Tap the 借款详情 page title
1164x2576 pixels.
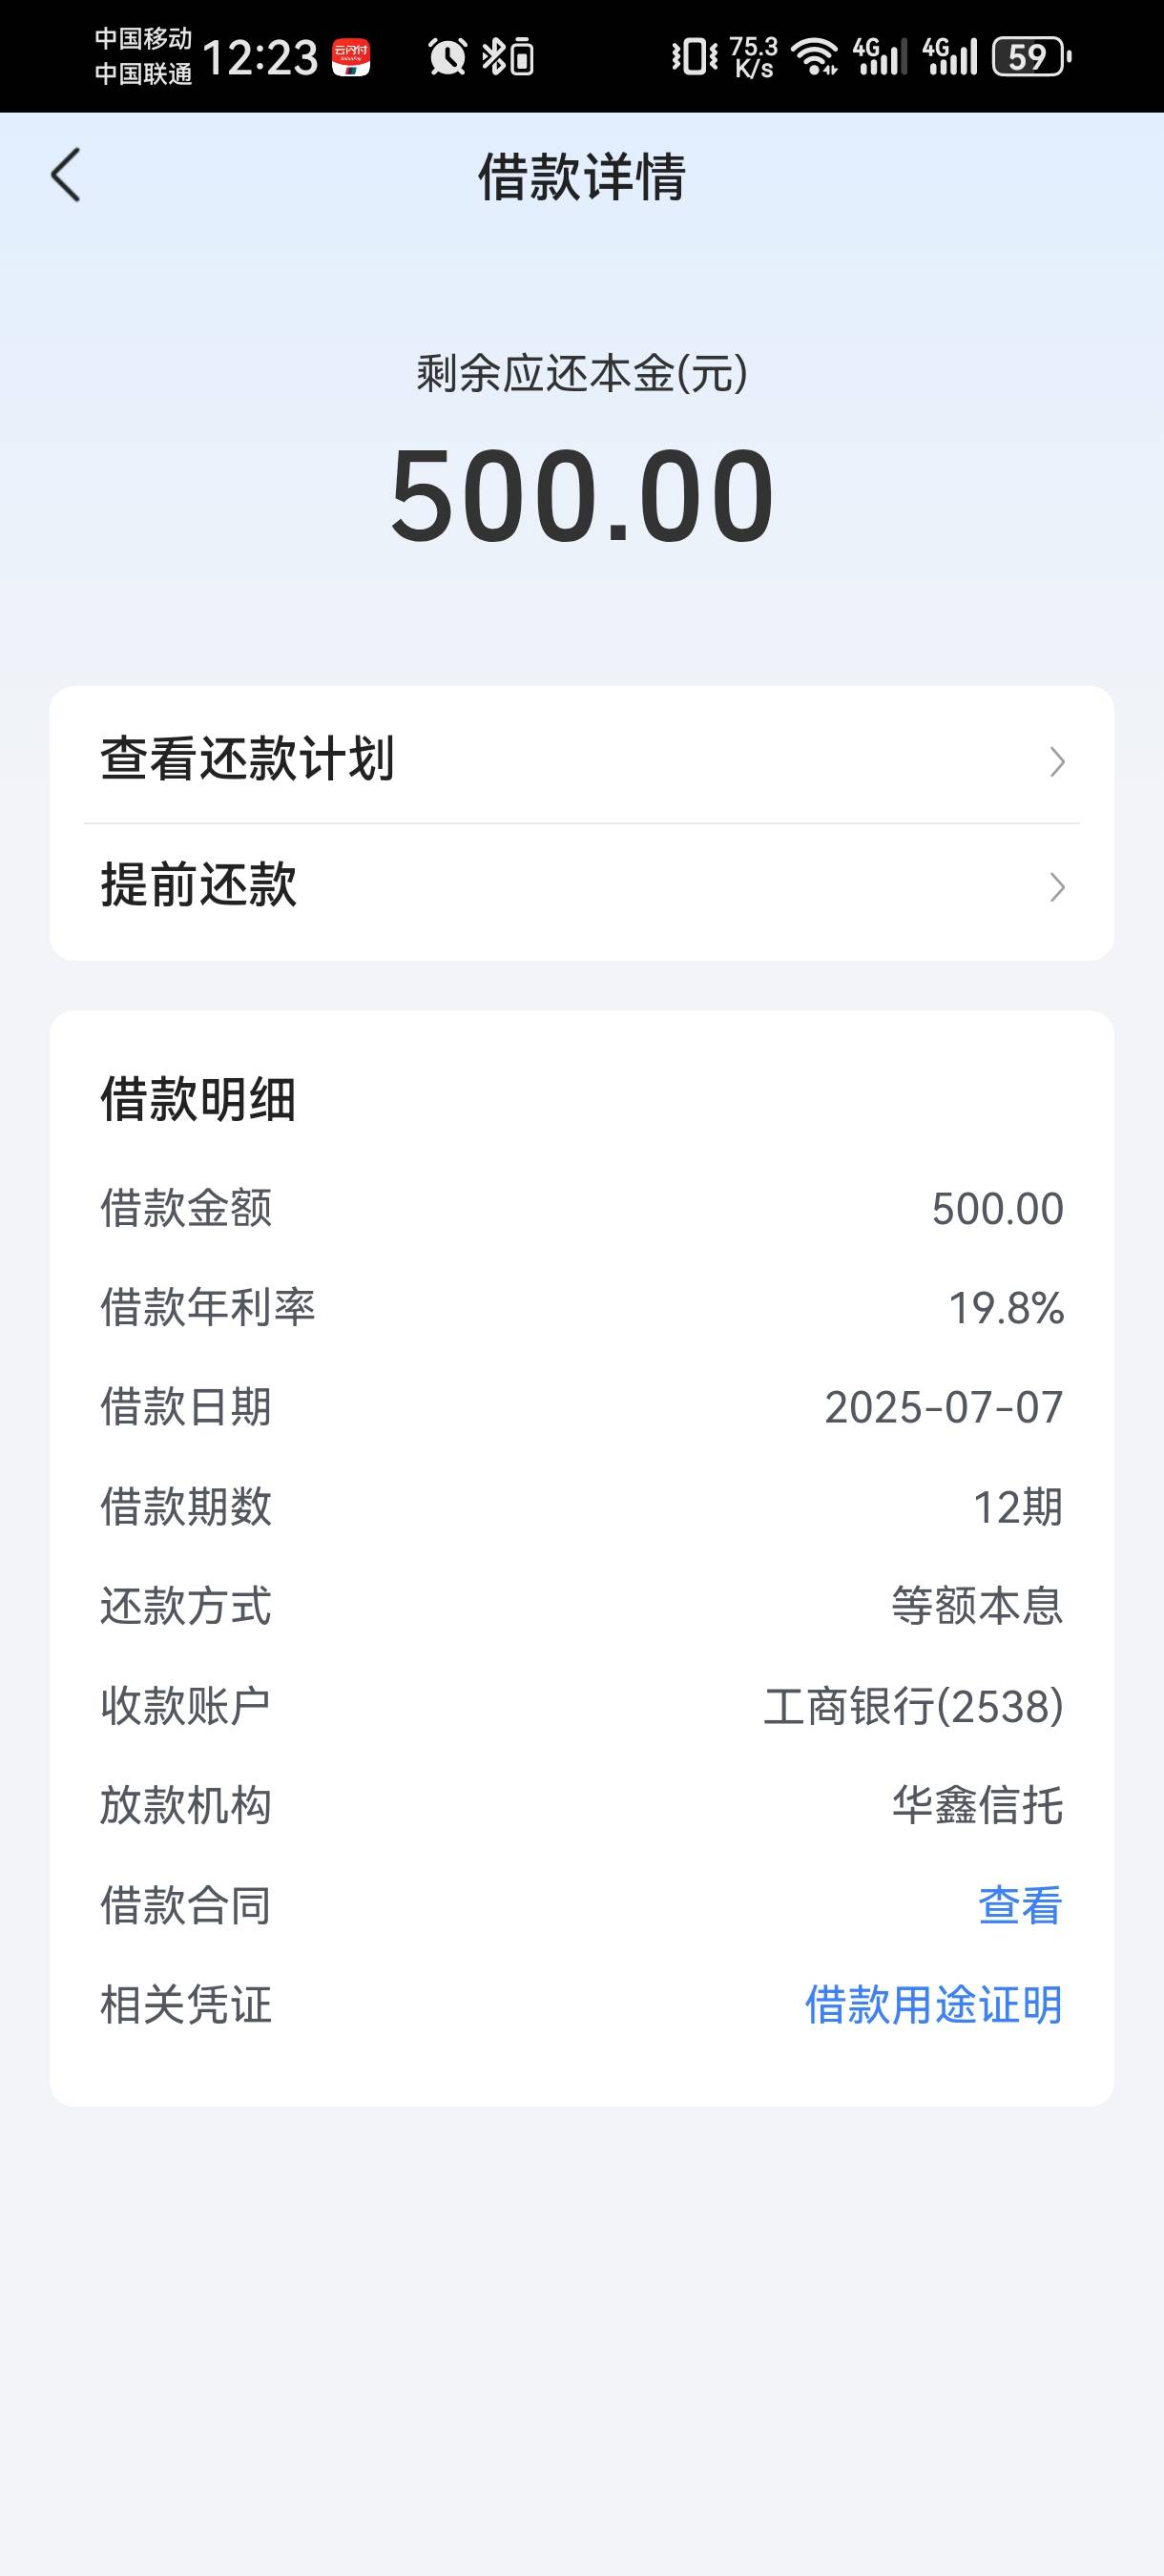pyautogui.click(x=582, y=177)
